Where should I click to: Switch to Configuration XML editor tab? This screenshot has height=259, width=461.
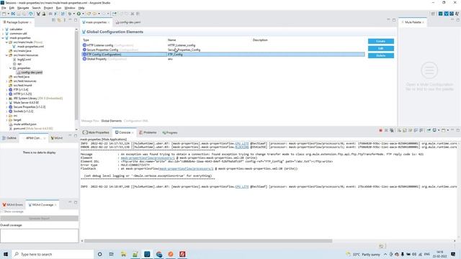(136, 121)
